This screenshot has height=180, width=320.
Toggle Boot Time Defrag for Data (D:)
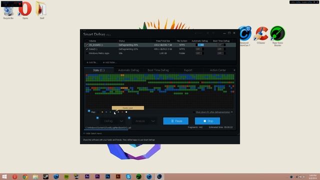pos(221,49)
